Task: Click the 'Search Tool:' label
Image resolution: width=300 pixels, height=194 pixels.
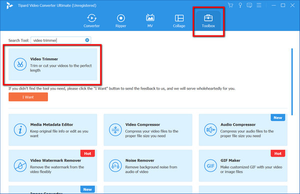Action: point(18,40)
